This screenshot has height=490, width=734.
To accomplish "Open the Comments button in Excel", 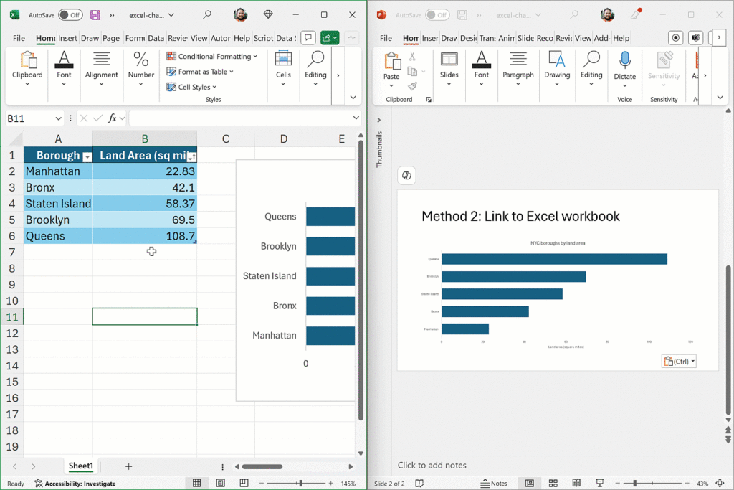I will point(308,38).
